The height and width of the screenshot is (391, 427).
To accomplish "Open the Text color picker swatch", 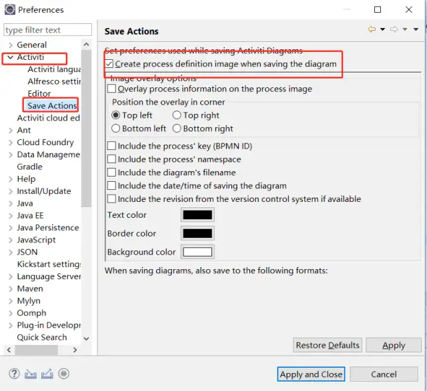I will [x=197, y=214].
